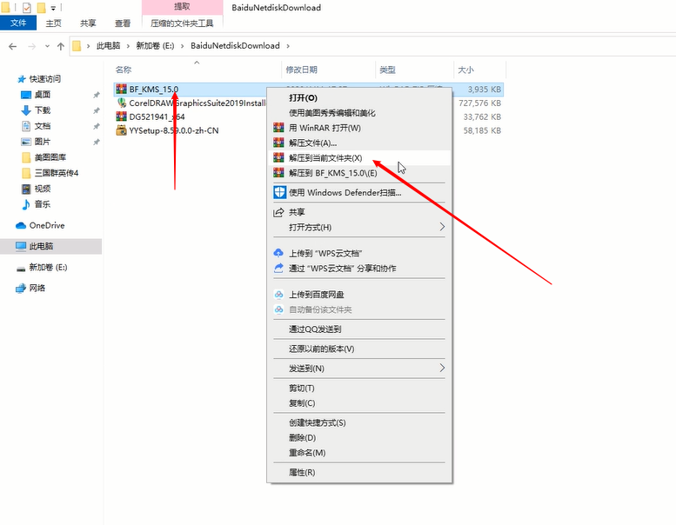This screenshot has height=525, width=676.
Task: Open the 视频 videos icon in sidebar
Action: click(26, 189)
